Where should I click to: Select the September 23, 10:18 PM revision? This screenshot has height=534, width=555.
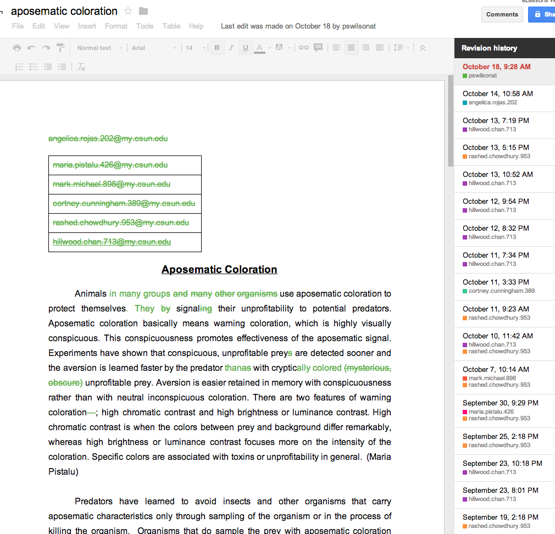pyautogui.click(x=505, y=468)
